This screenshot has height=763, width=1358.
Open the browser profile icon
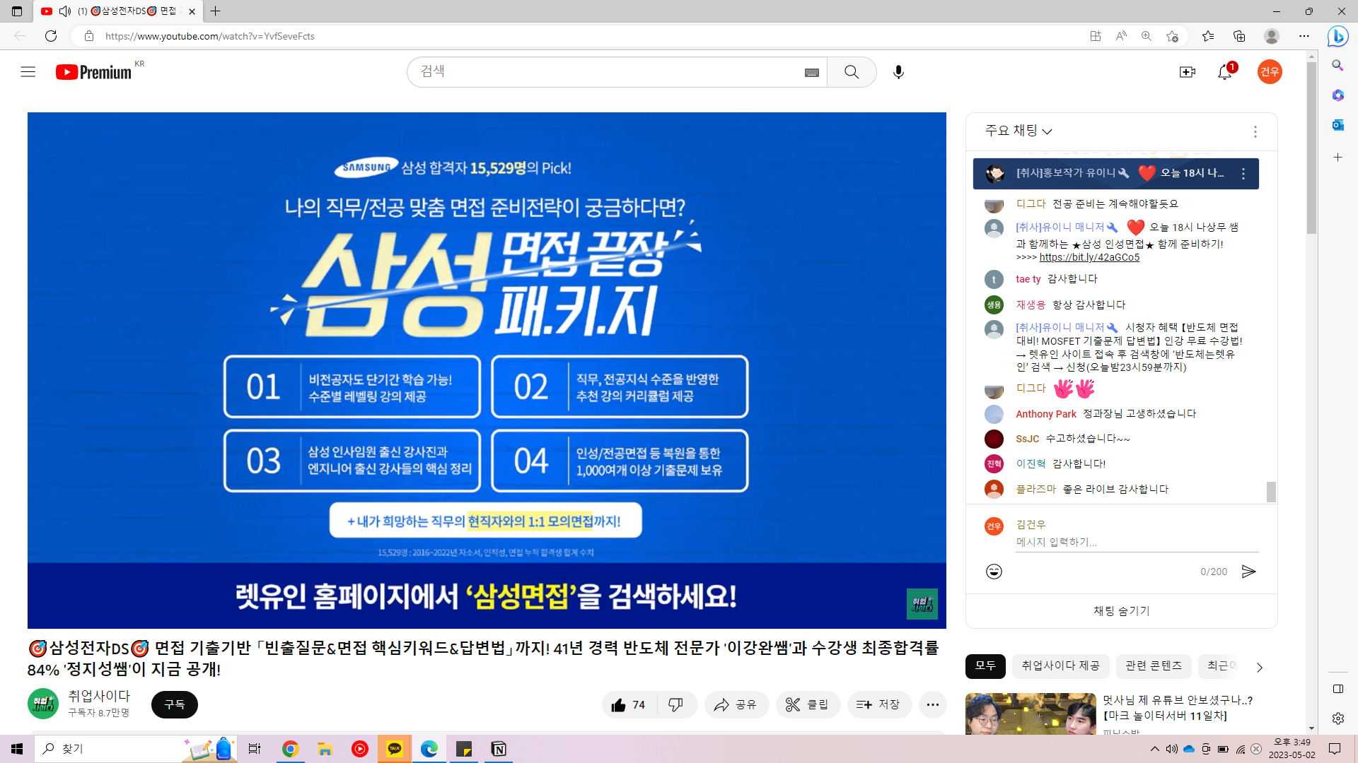pos(1272,36)
